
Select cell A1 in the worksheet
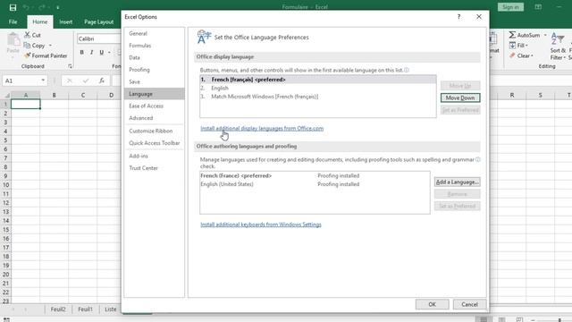coord(26,104)
